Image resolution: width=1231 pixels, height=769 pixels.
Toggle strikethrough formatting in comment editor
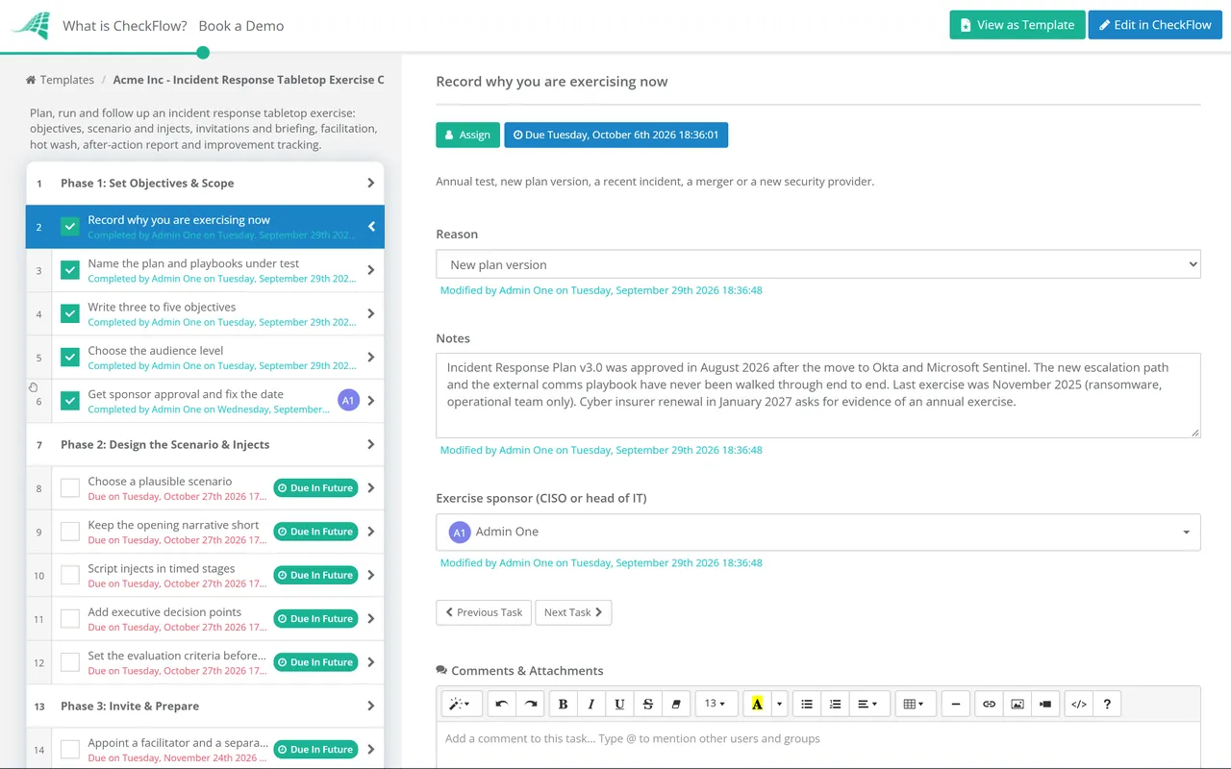pos(648,704)
